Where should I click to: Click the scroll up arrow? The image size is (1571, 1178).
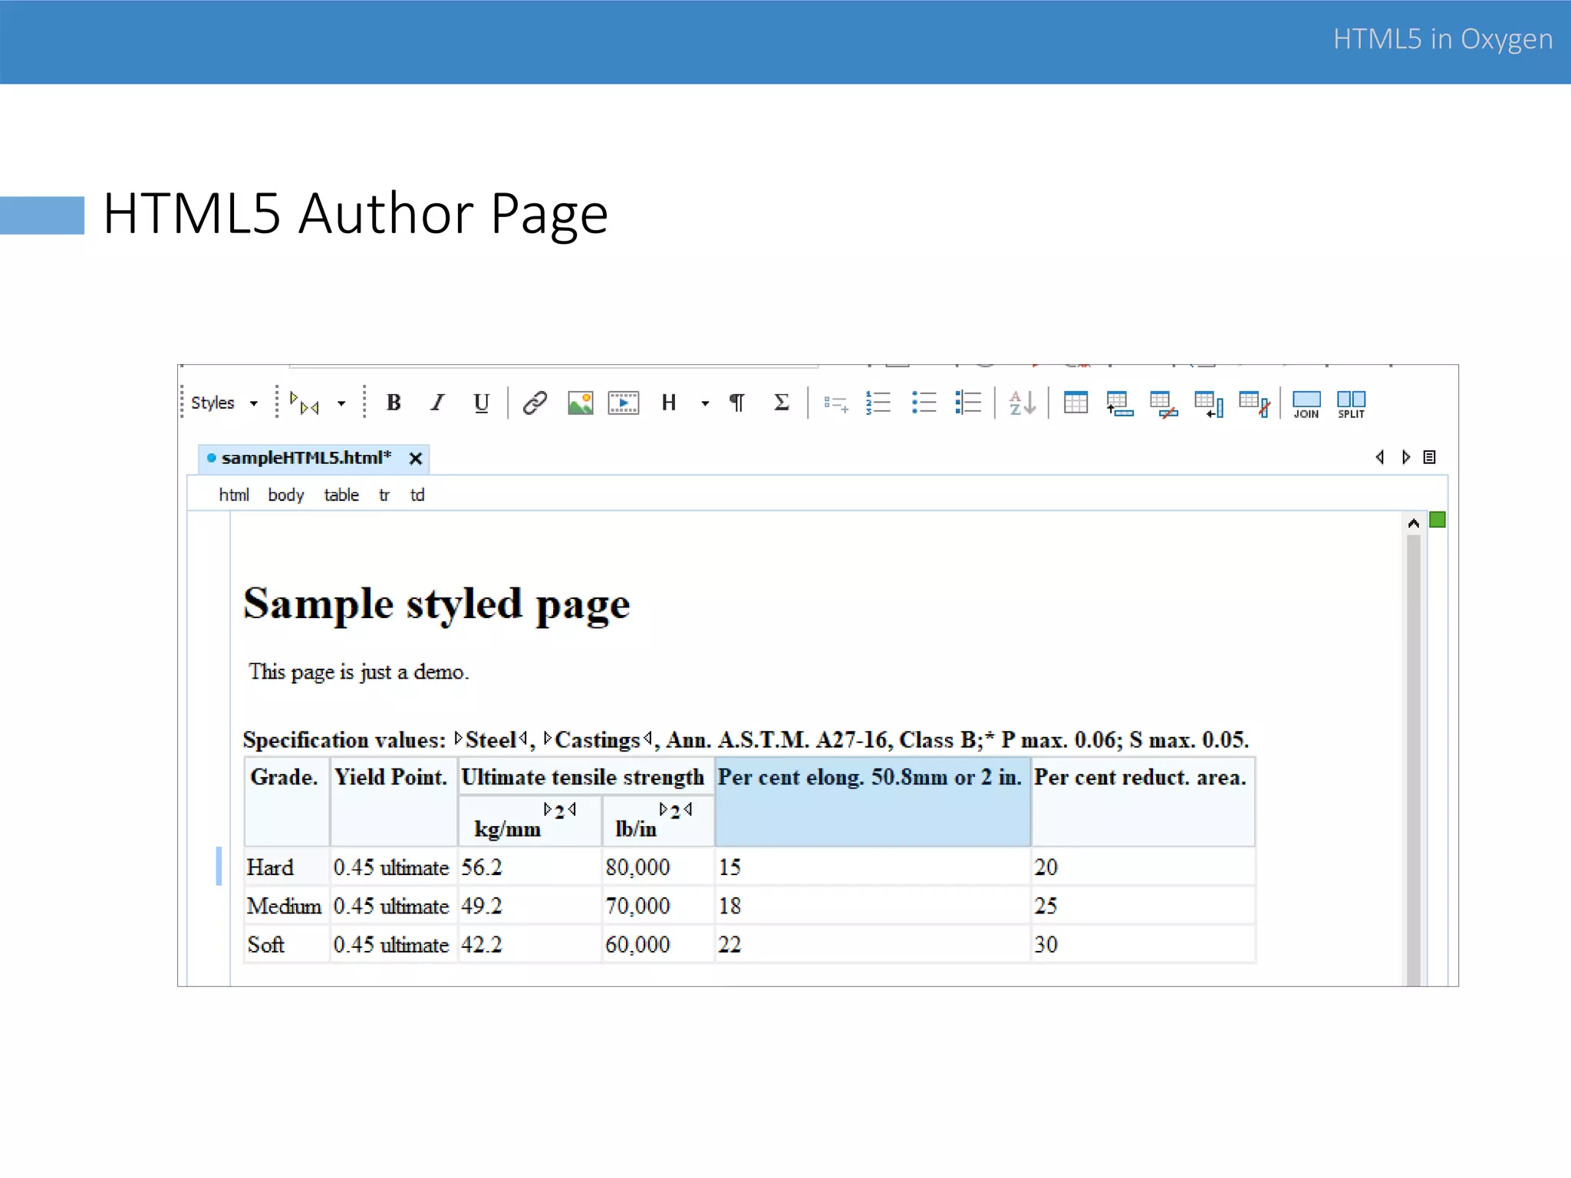tap(1413, 523)
